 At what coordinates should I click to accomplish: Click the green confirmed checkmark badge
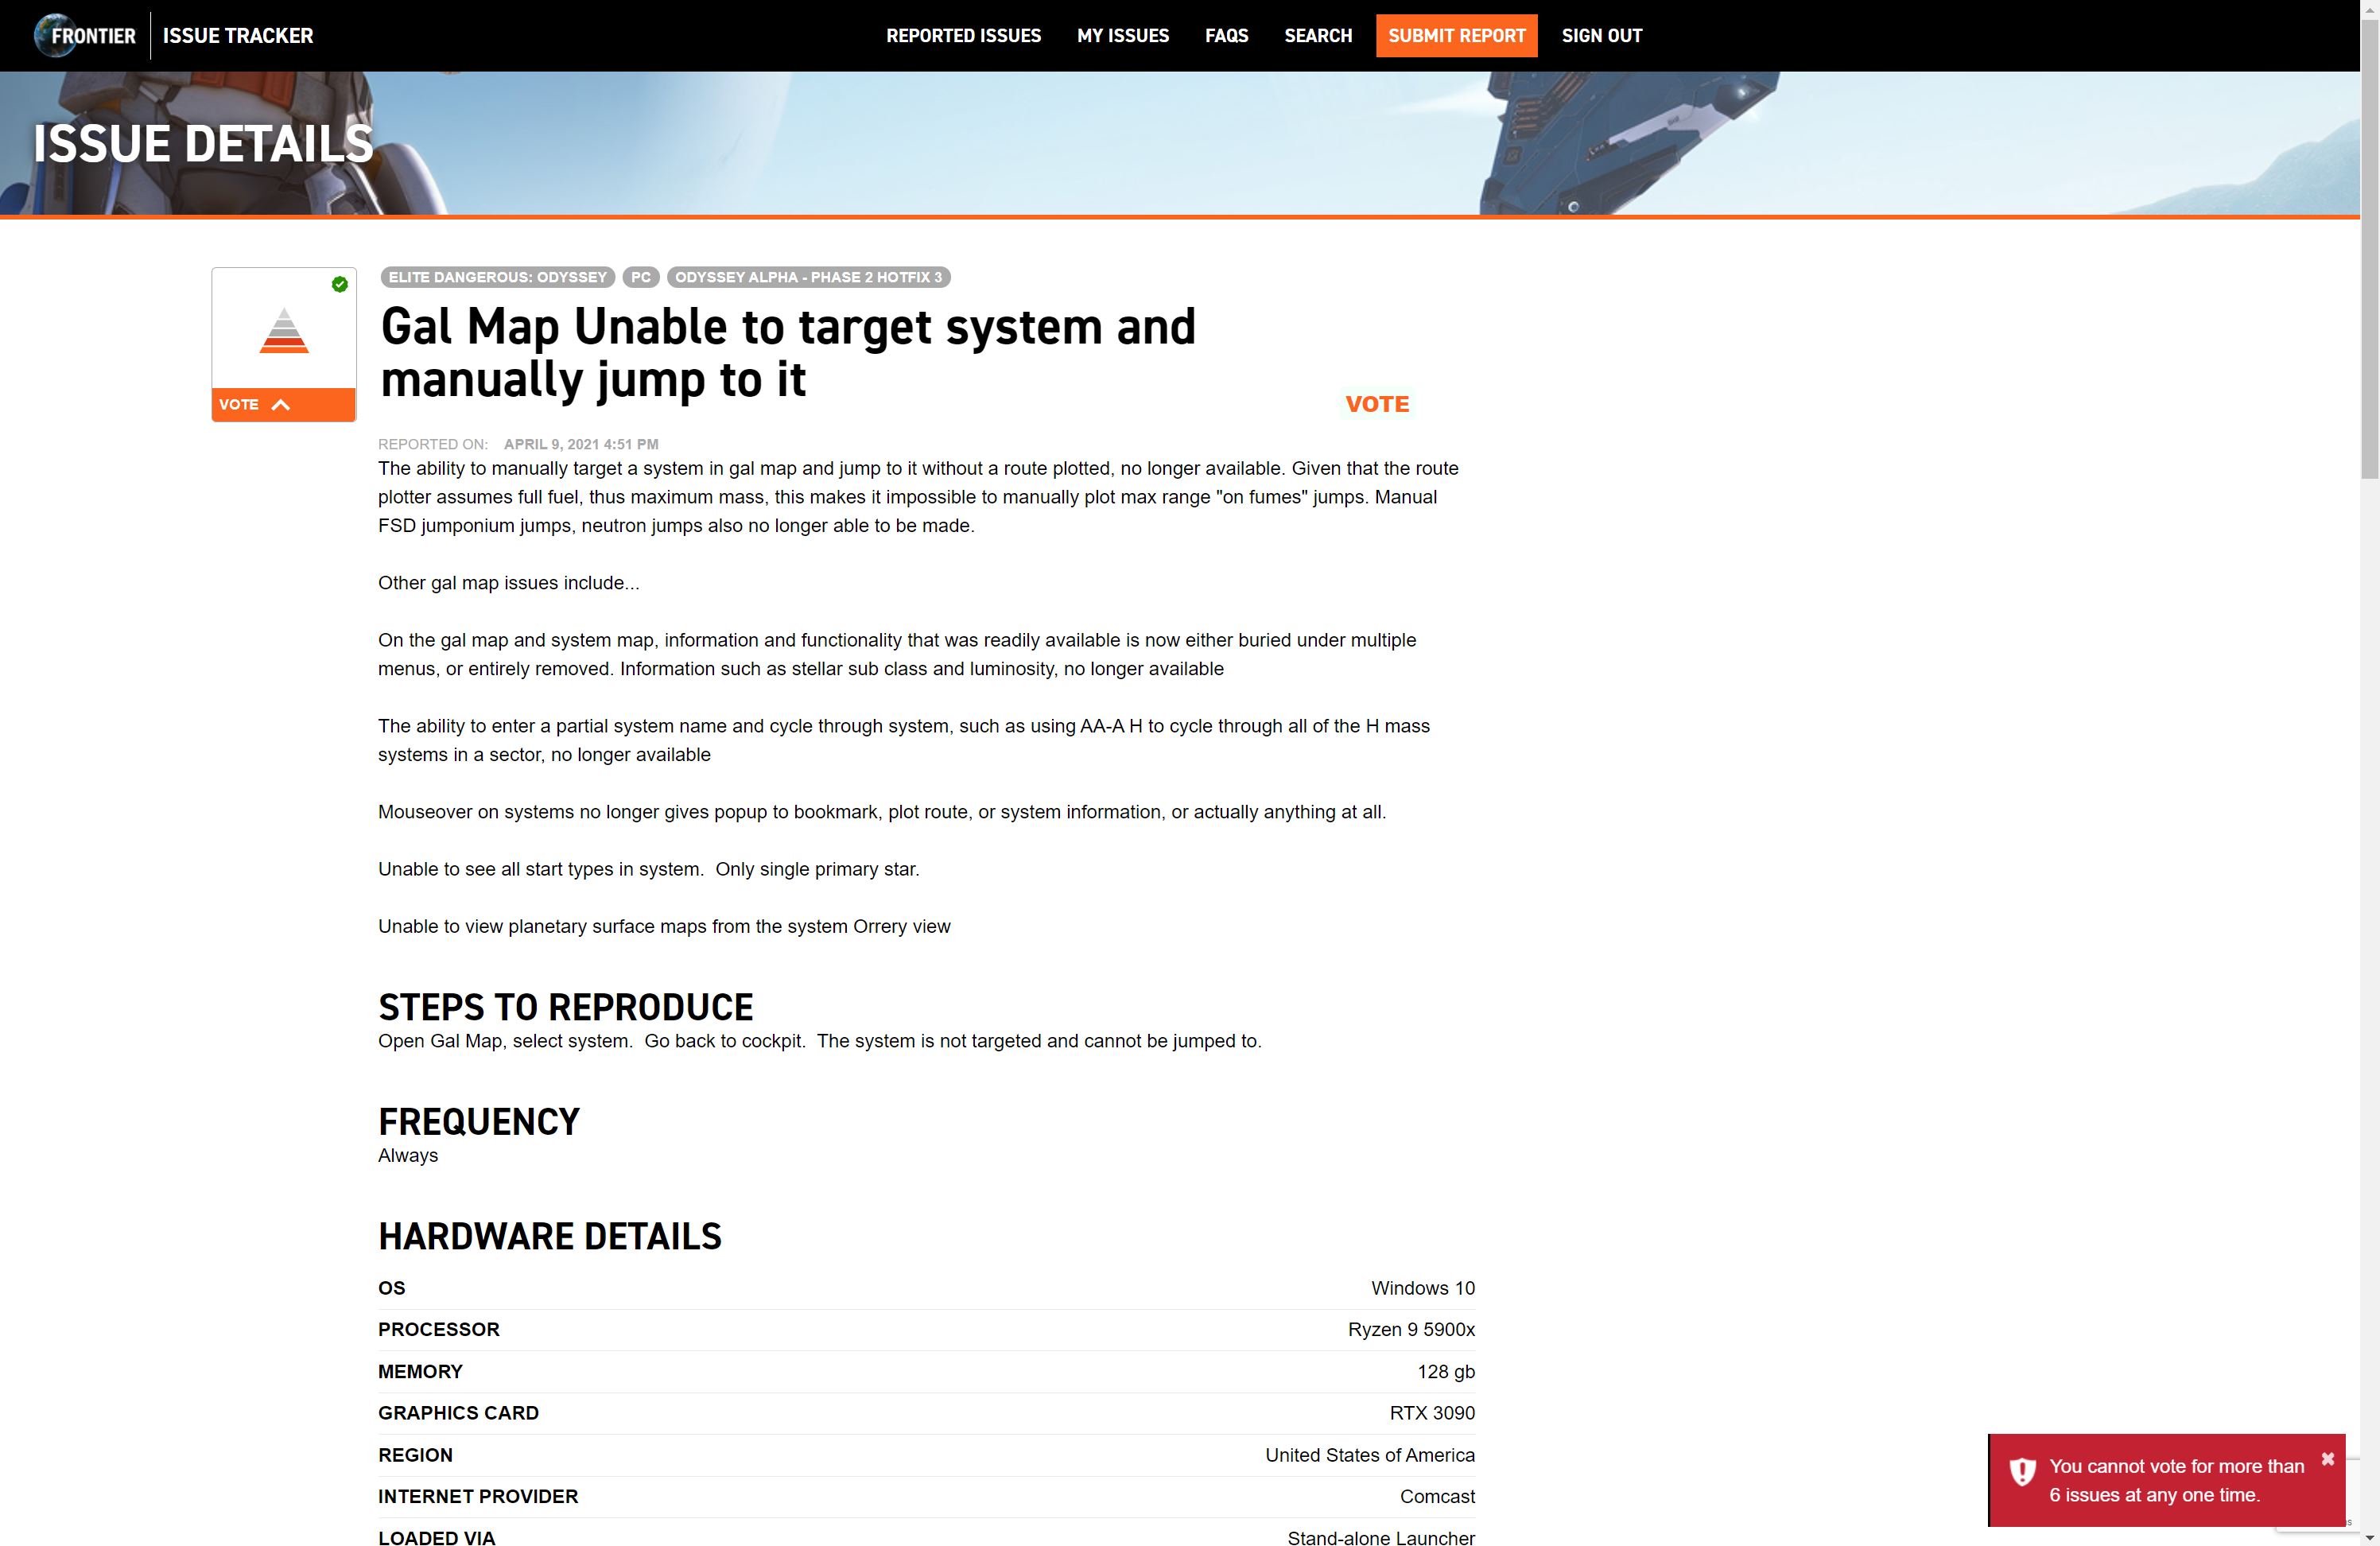(x=340, y=284)
